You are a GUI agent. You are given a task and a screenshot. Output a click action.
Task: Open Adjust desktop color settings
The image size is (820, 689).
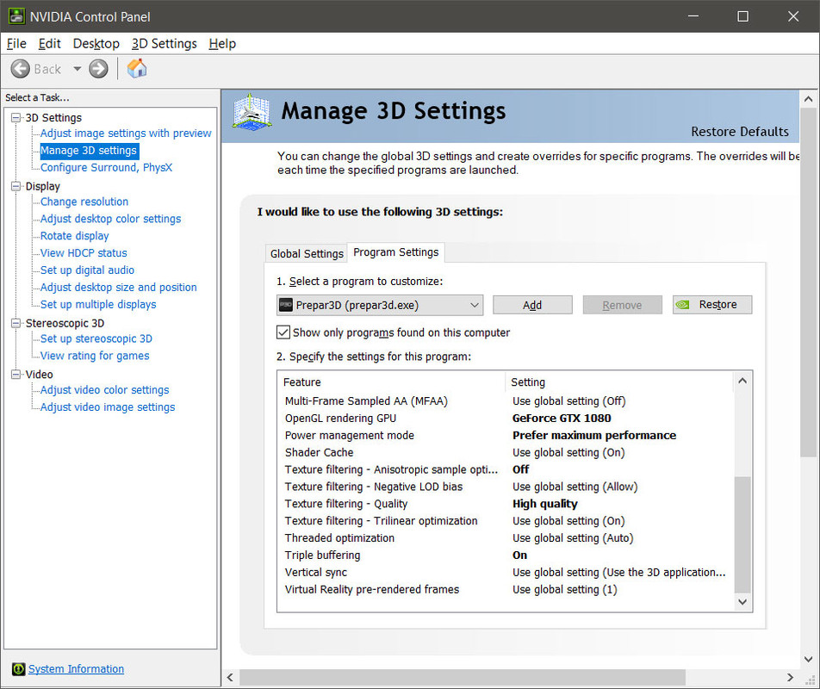(110, 219)
